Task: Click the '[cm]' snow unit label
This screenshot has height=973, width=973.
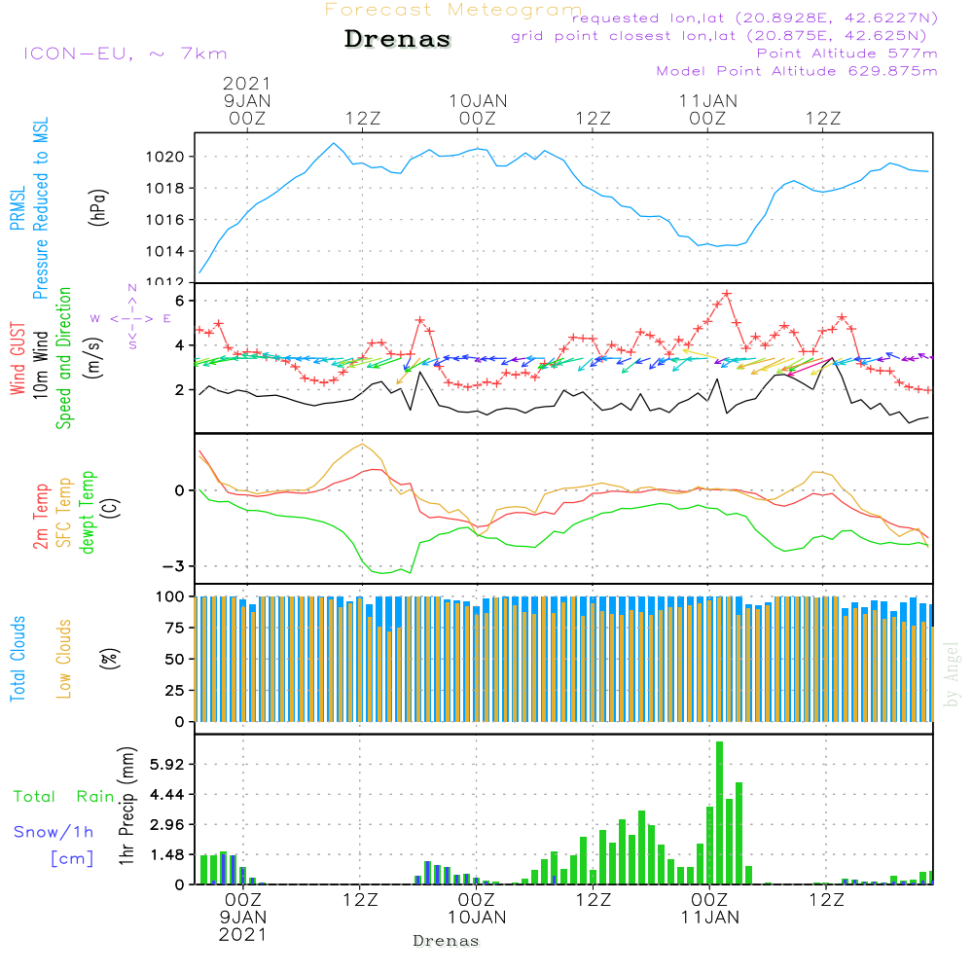Action: click(72, 859)
